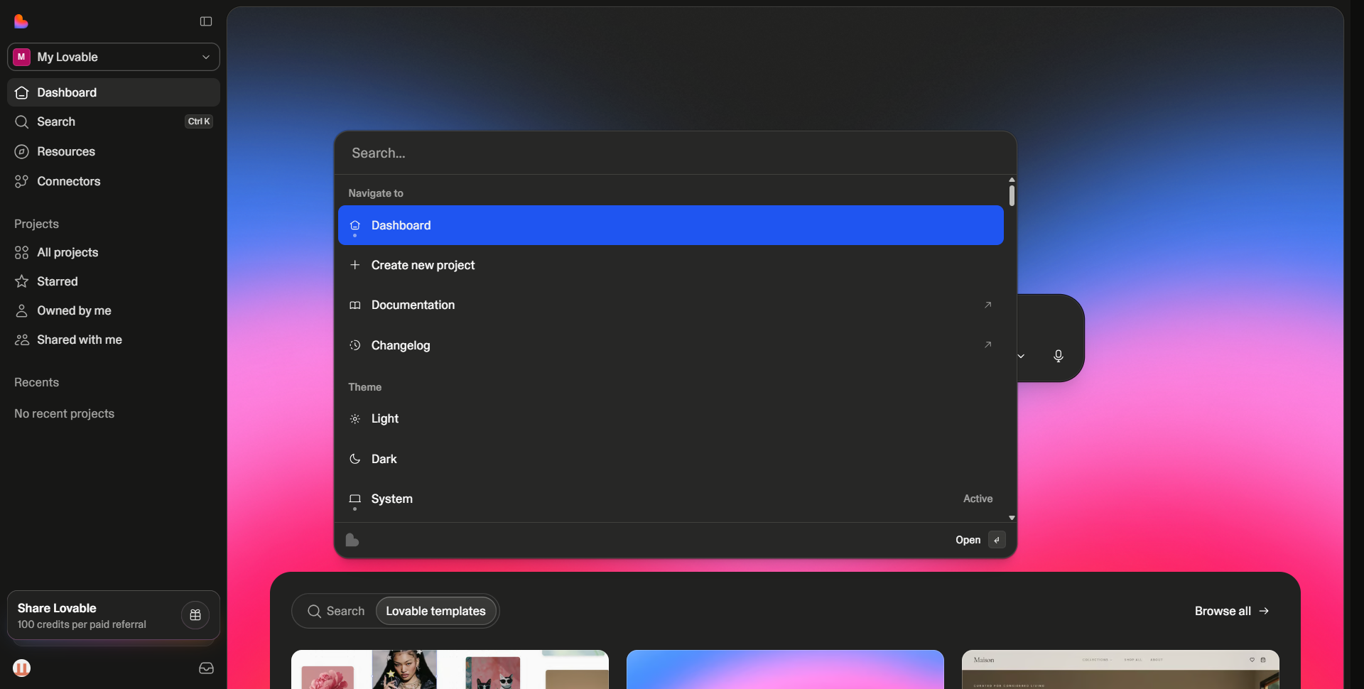Collapse the sidebar with panel toggle icon

click(x=206, y=21)
